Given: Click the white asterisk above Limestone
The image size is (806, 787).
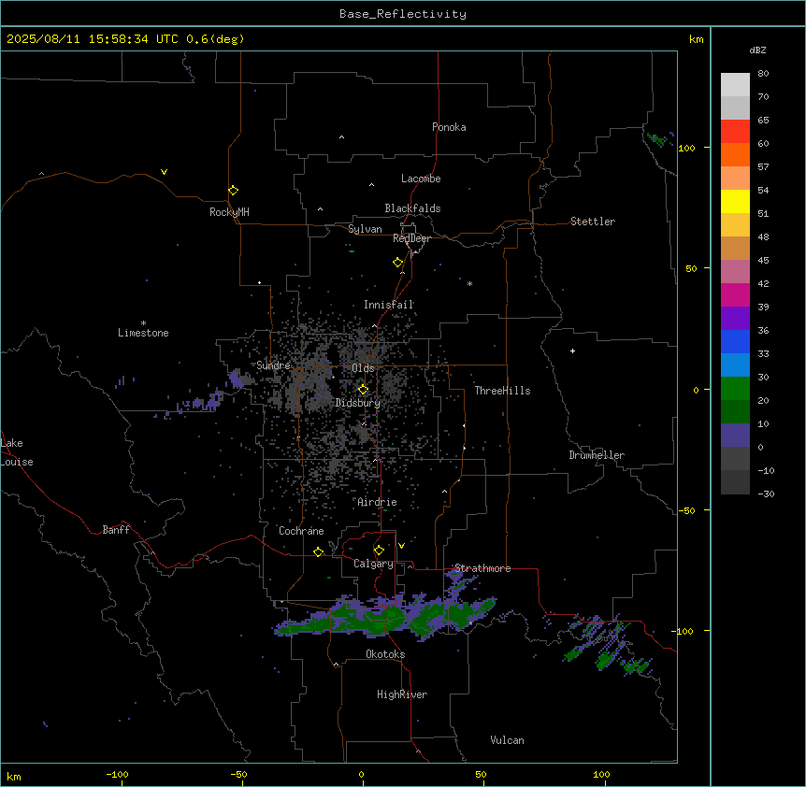Looking at the screenshot, I should (x=143, y=323).
